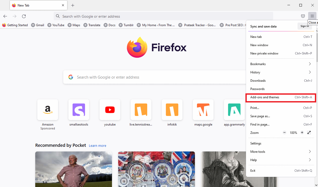Screen dimensions: 318x187
Task: Click Sync and save data label
Action: point(263,26)
